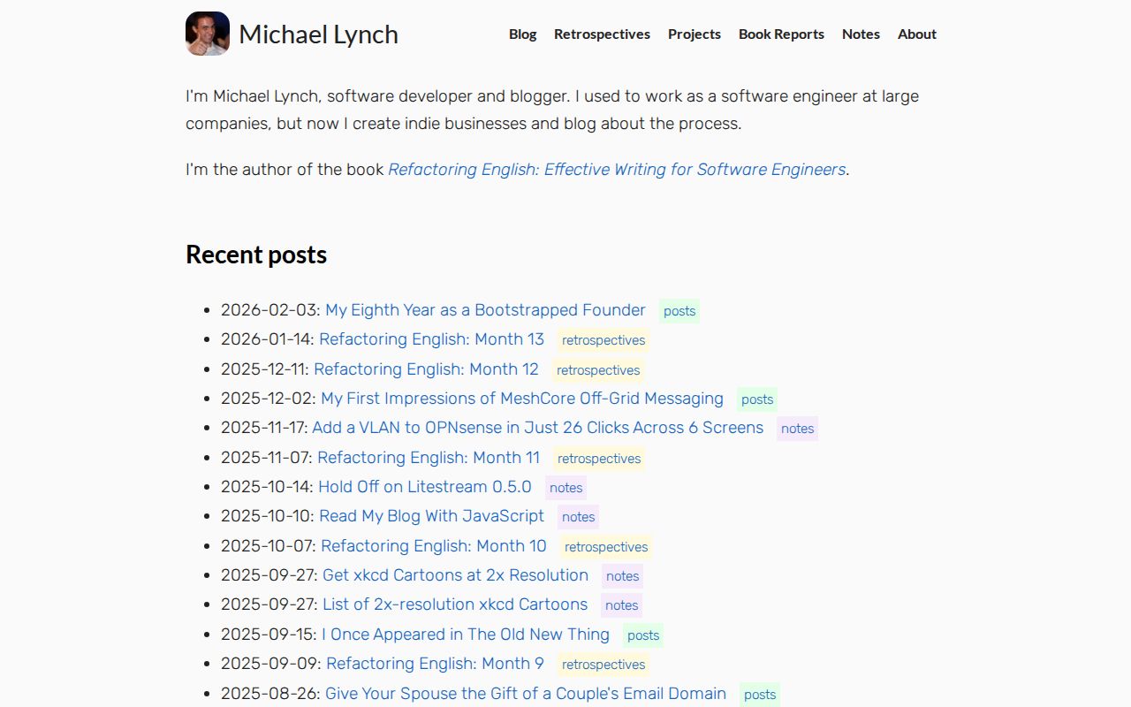Open My Eighth Year as a Bootstrapped Founder

coord(485,310)
